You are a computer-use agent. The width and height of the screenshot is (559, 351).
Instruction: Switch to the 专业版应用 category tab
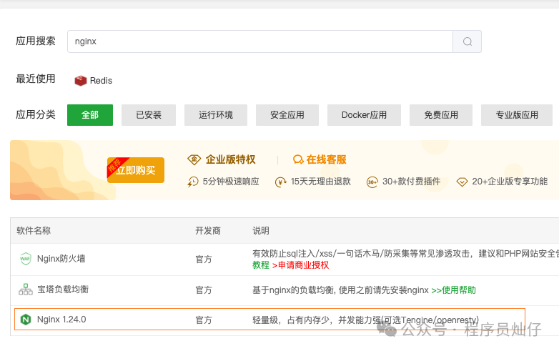click(x=517, y=115)
